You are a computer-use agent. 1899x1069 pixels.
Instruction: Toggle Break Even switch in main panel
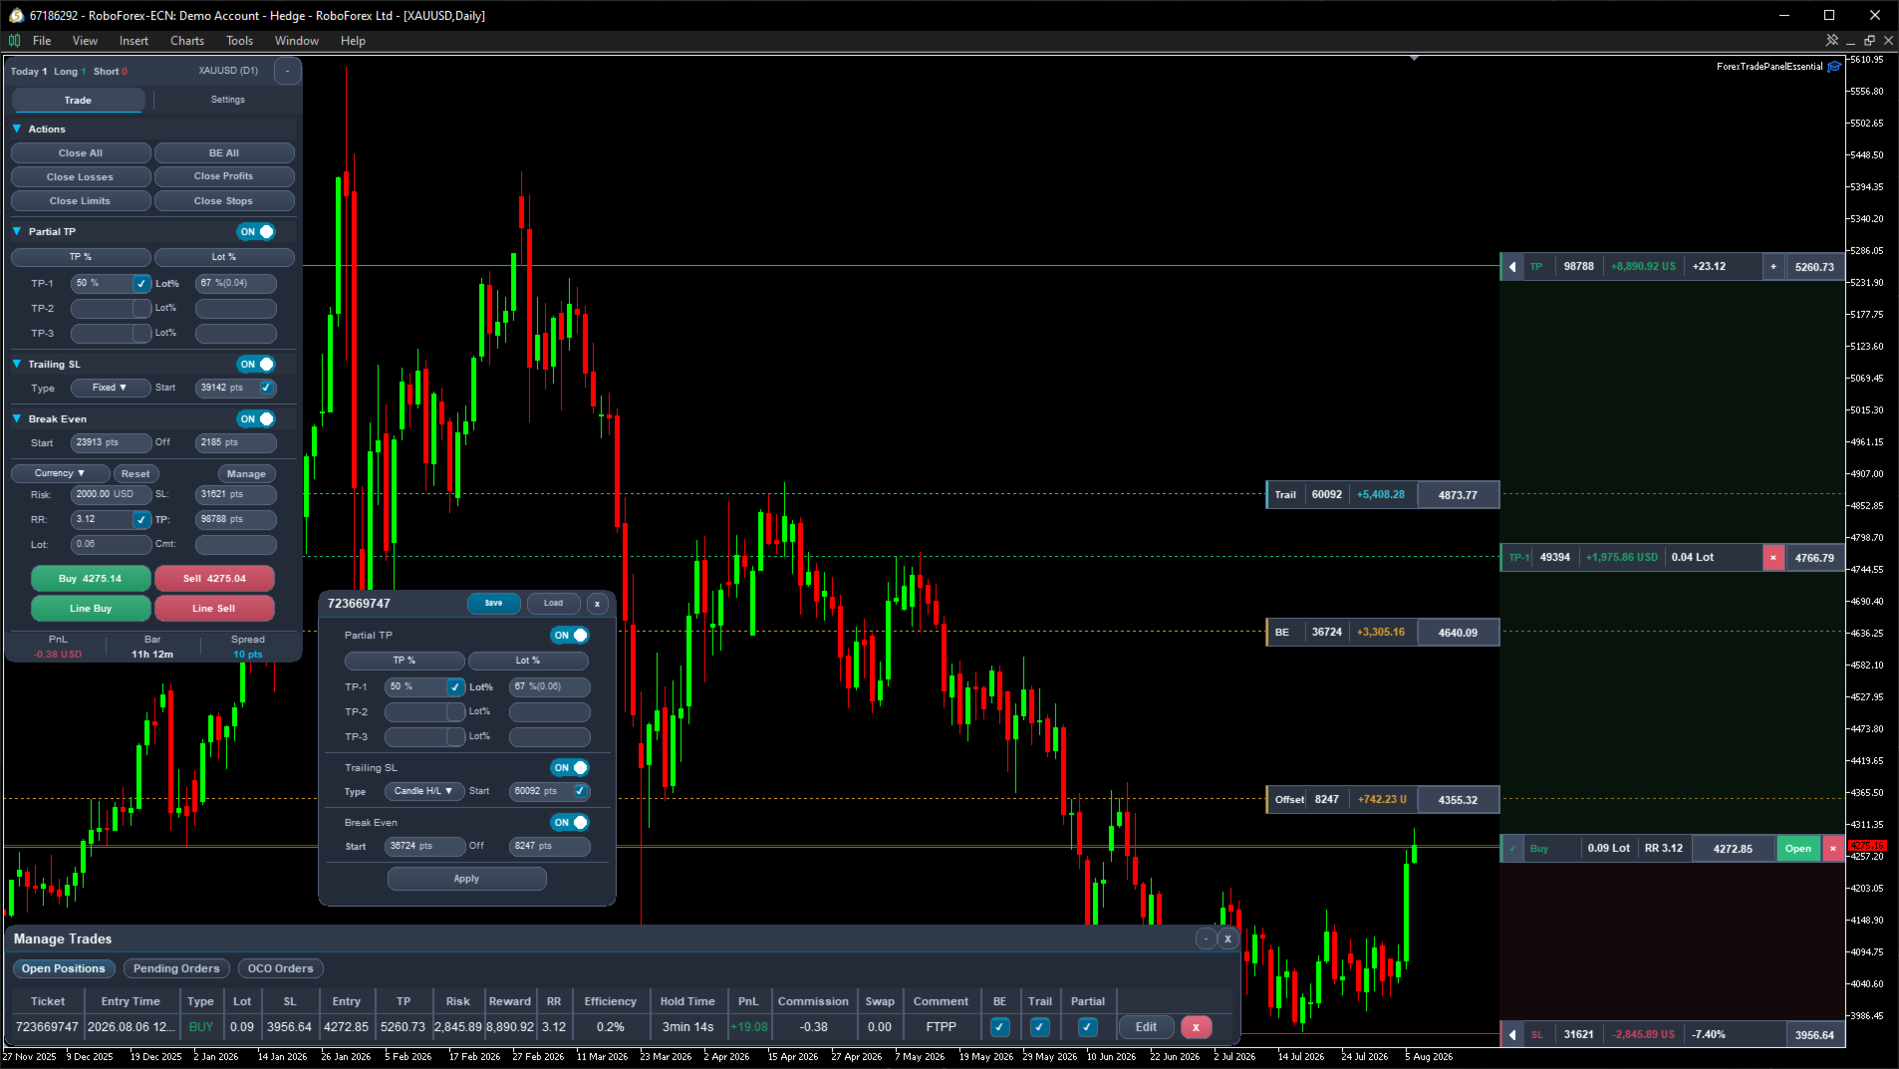click(256, 419)
